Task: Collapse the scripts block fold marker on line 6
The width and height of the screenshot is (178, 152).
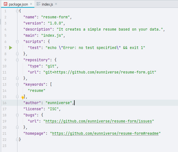Action: tap(17, 41)
